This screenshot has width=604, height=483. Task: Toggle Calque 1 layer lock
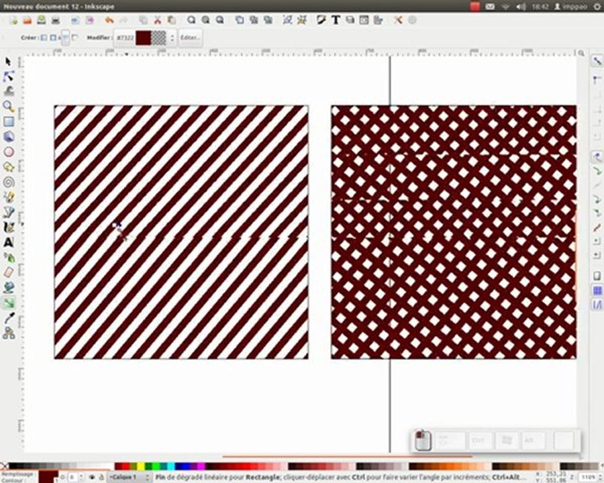click(x=101, y=477)
